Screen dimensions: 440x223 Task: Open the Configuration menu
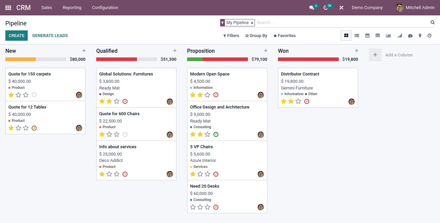tap(105, 7)
